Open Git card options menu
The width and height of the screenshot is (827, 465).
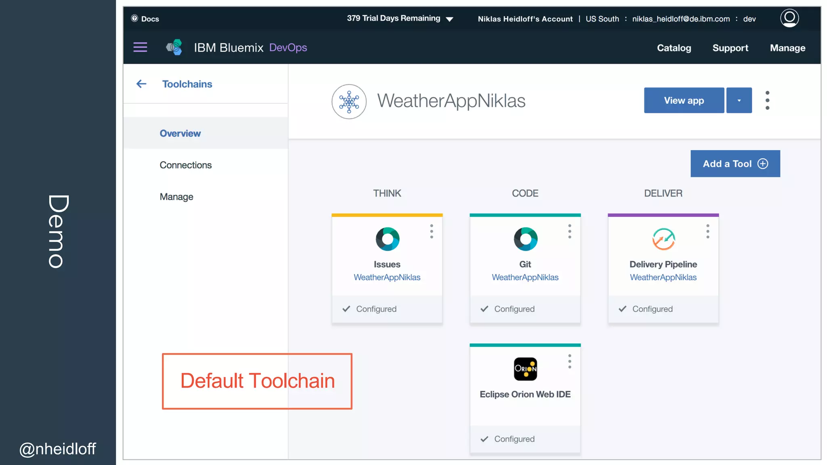click(570, 231)
